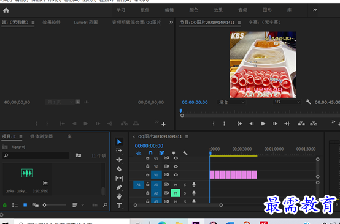This screenshot has height=224, width=340.
Task: Enable voice-over record on track A1
Action: click(x=194, y=184)
